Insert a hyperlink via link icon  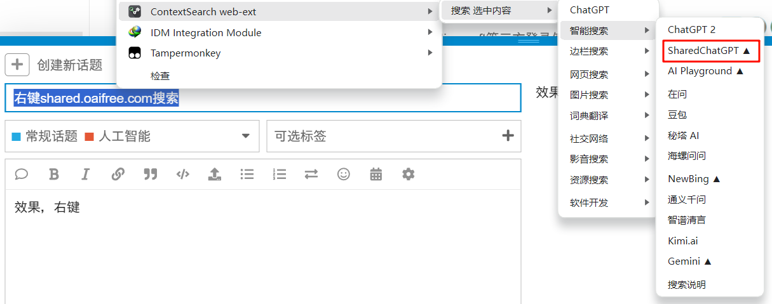click(x=118, y=174)
